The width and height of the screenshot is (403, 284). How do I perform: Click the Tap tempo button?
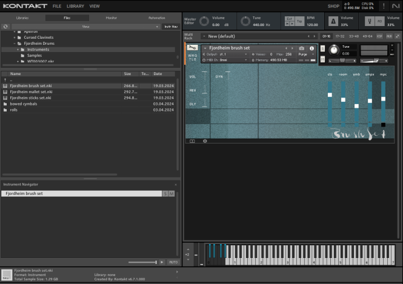coord(300,21)
